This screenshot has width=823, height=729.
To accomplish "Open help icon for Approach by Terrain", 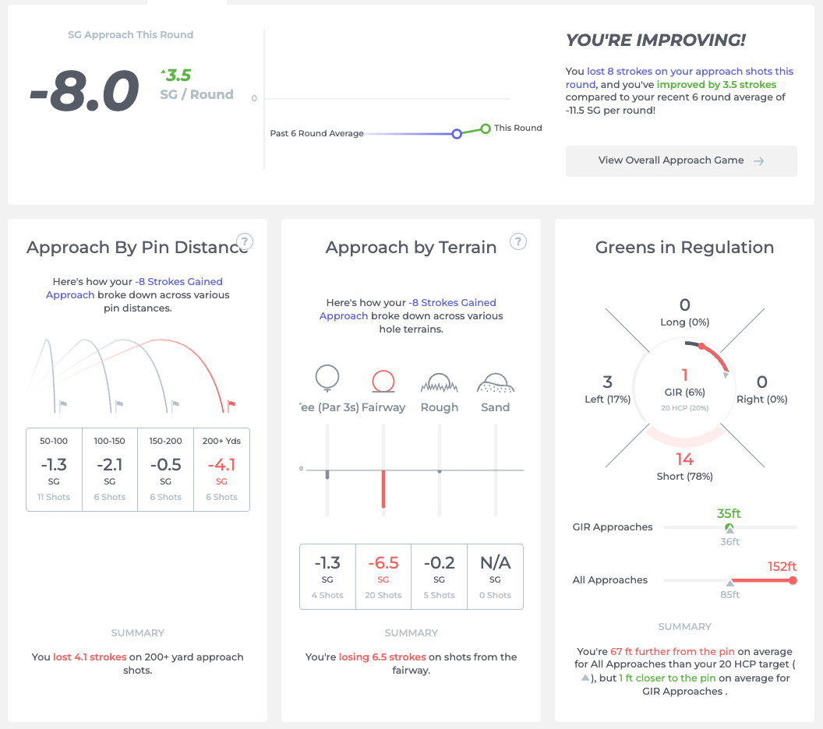I will click(518, 241).
